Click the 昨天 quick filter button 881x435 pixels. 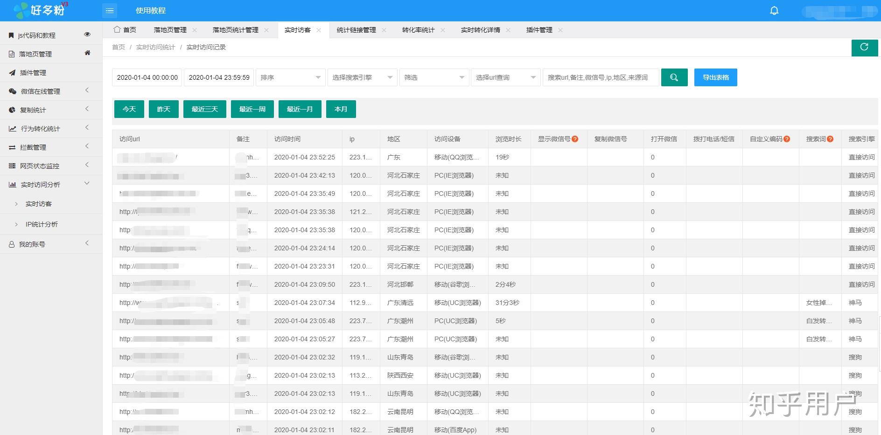(x=164, y=109)
